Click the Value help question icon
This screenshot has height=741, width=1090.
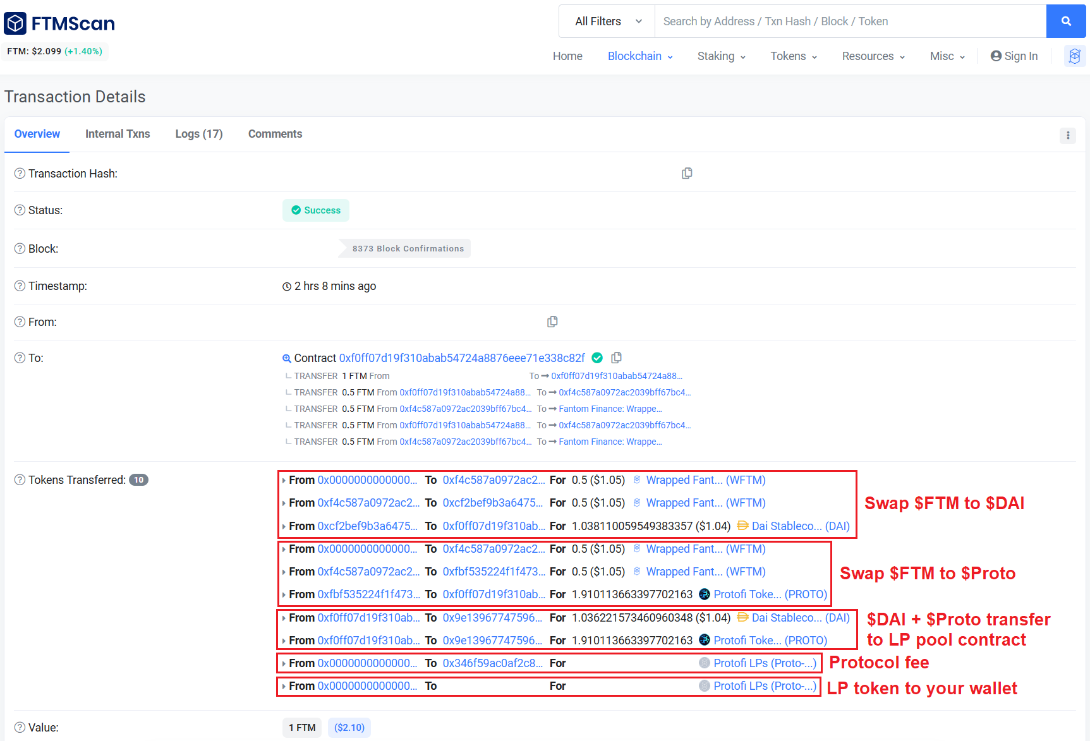pyautogui.click(x=20, y=727)
